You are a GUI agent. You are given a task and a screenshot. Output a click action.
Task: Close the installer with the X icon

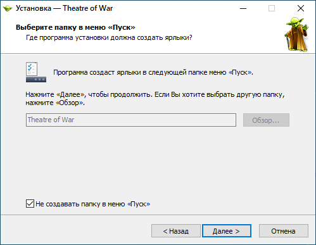(x=301, y=8)
